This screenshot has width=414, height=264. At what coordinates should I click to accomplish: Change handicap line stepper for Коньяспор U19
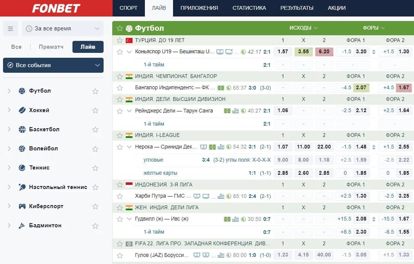[x=374, y=52]
